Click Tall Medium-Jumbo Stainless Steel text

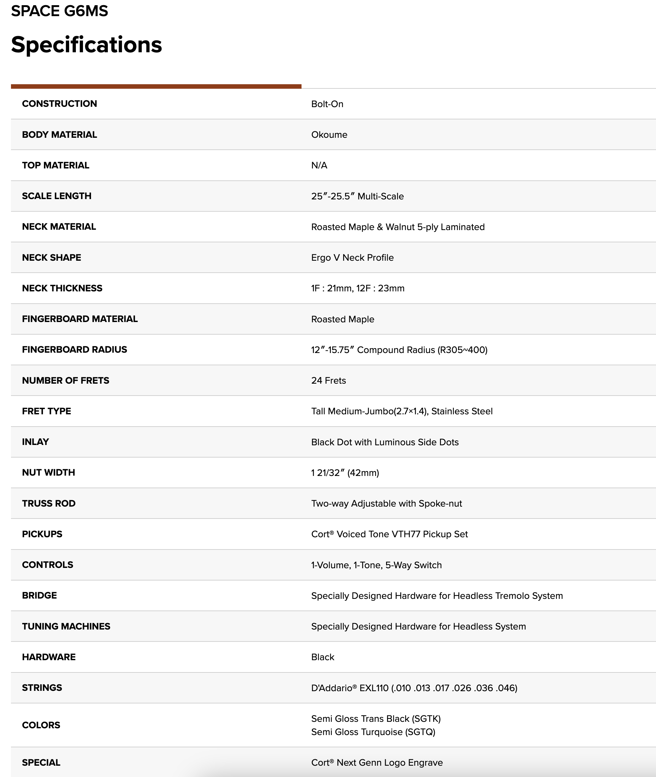pyautogui.click(x=402, y=411)
